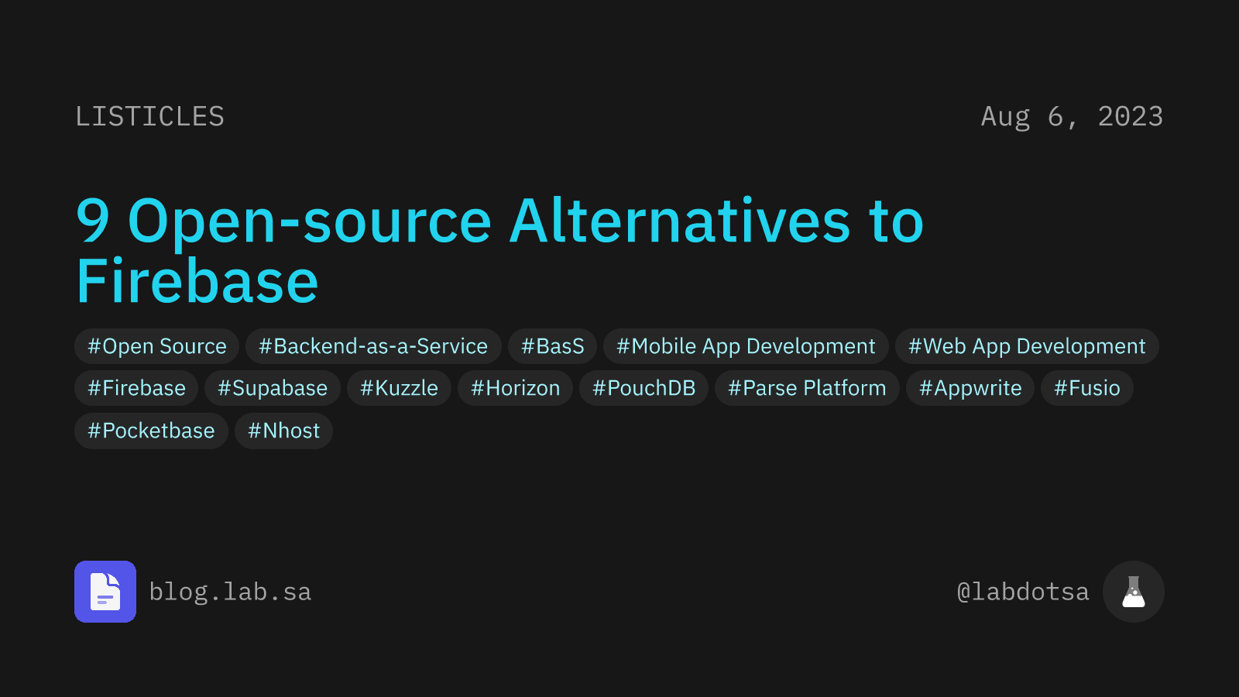
Task: Open the LISTICLES category
Action: (x=150, y=116)
